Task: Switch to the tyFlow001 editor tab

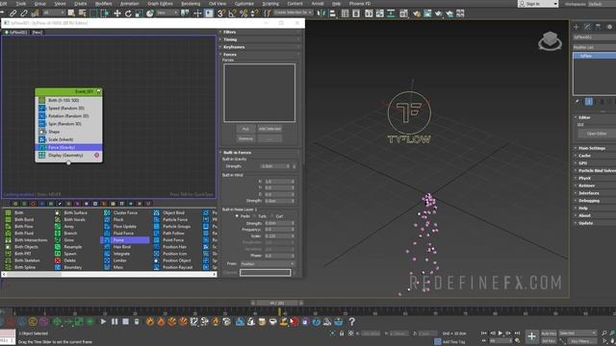Action: tap(15, 33)
